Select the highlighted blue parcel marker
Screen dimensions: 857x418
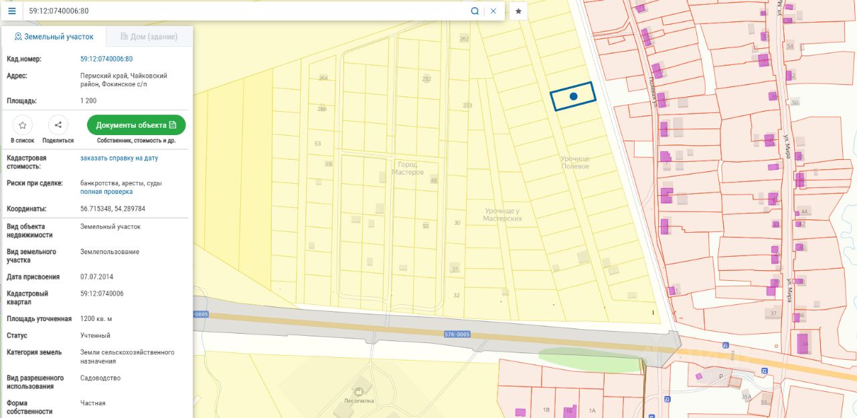(x=573, y=96)
